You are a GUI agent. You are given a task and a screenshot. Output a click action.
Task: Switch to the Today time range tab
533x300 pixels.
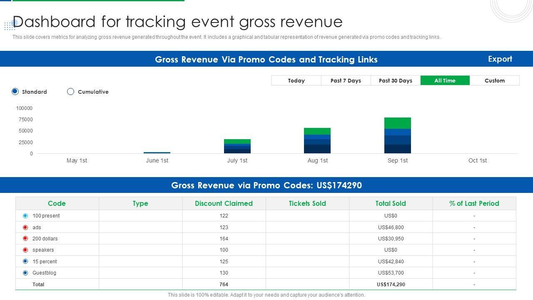click(296, 80)
